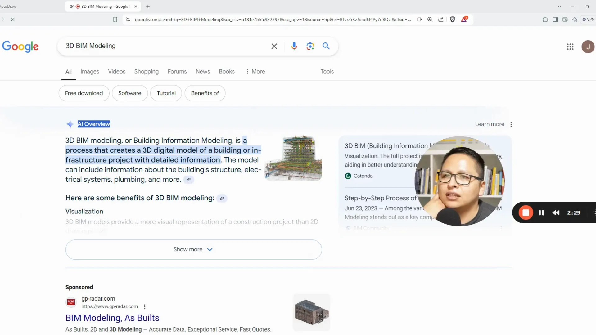596x335 pixels.
Task: Open Google Lens image search
Action: pyautogui.click(x=310, y=46)
